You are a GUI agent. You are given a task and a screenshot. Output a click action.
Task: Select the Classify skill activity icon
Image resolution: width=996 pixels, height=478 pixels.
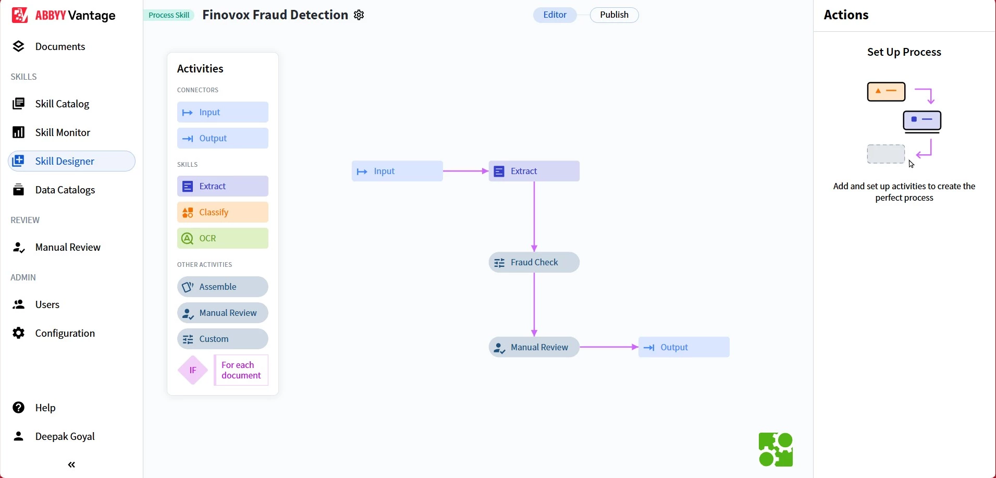[x=187, y=212]
